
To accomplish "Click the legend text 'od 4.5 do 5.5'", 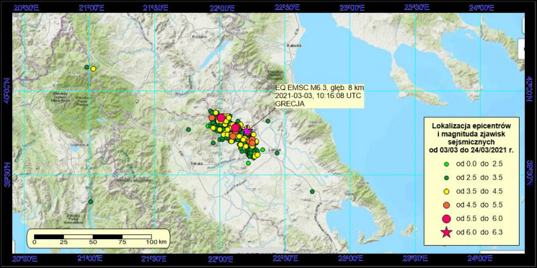I will coord(479,205).
